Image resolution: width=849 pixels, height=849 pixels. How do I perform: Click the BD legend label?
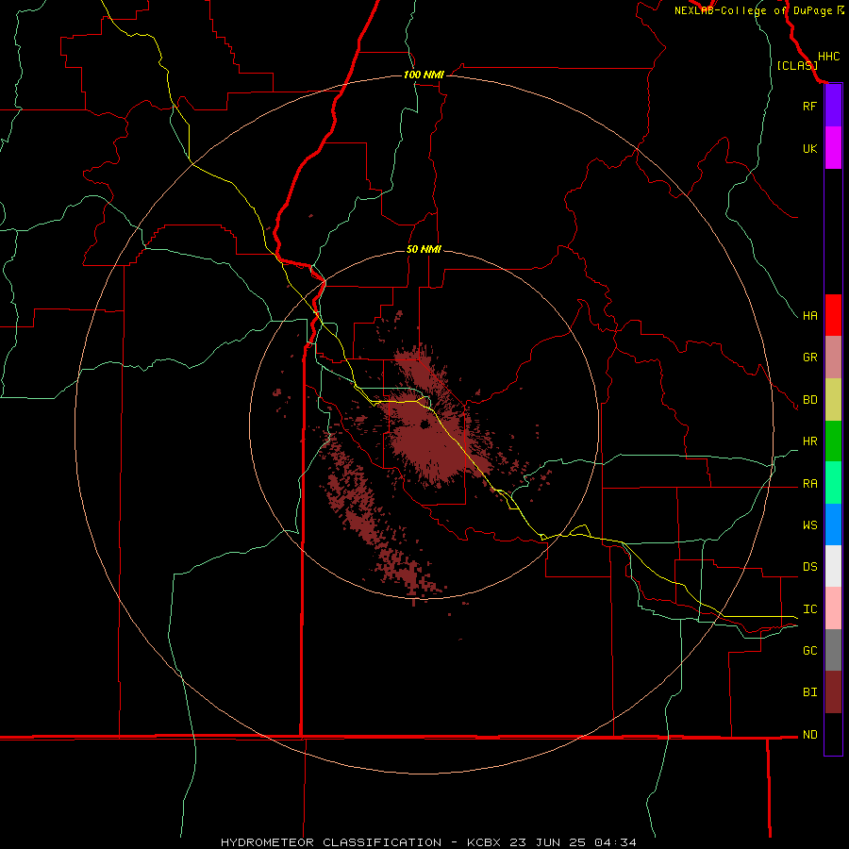[809, 400]
